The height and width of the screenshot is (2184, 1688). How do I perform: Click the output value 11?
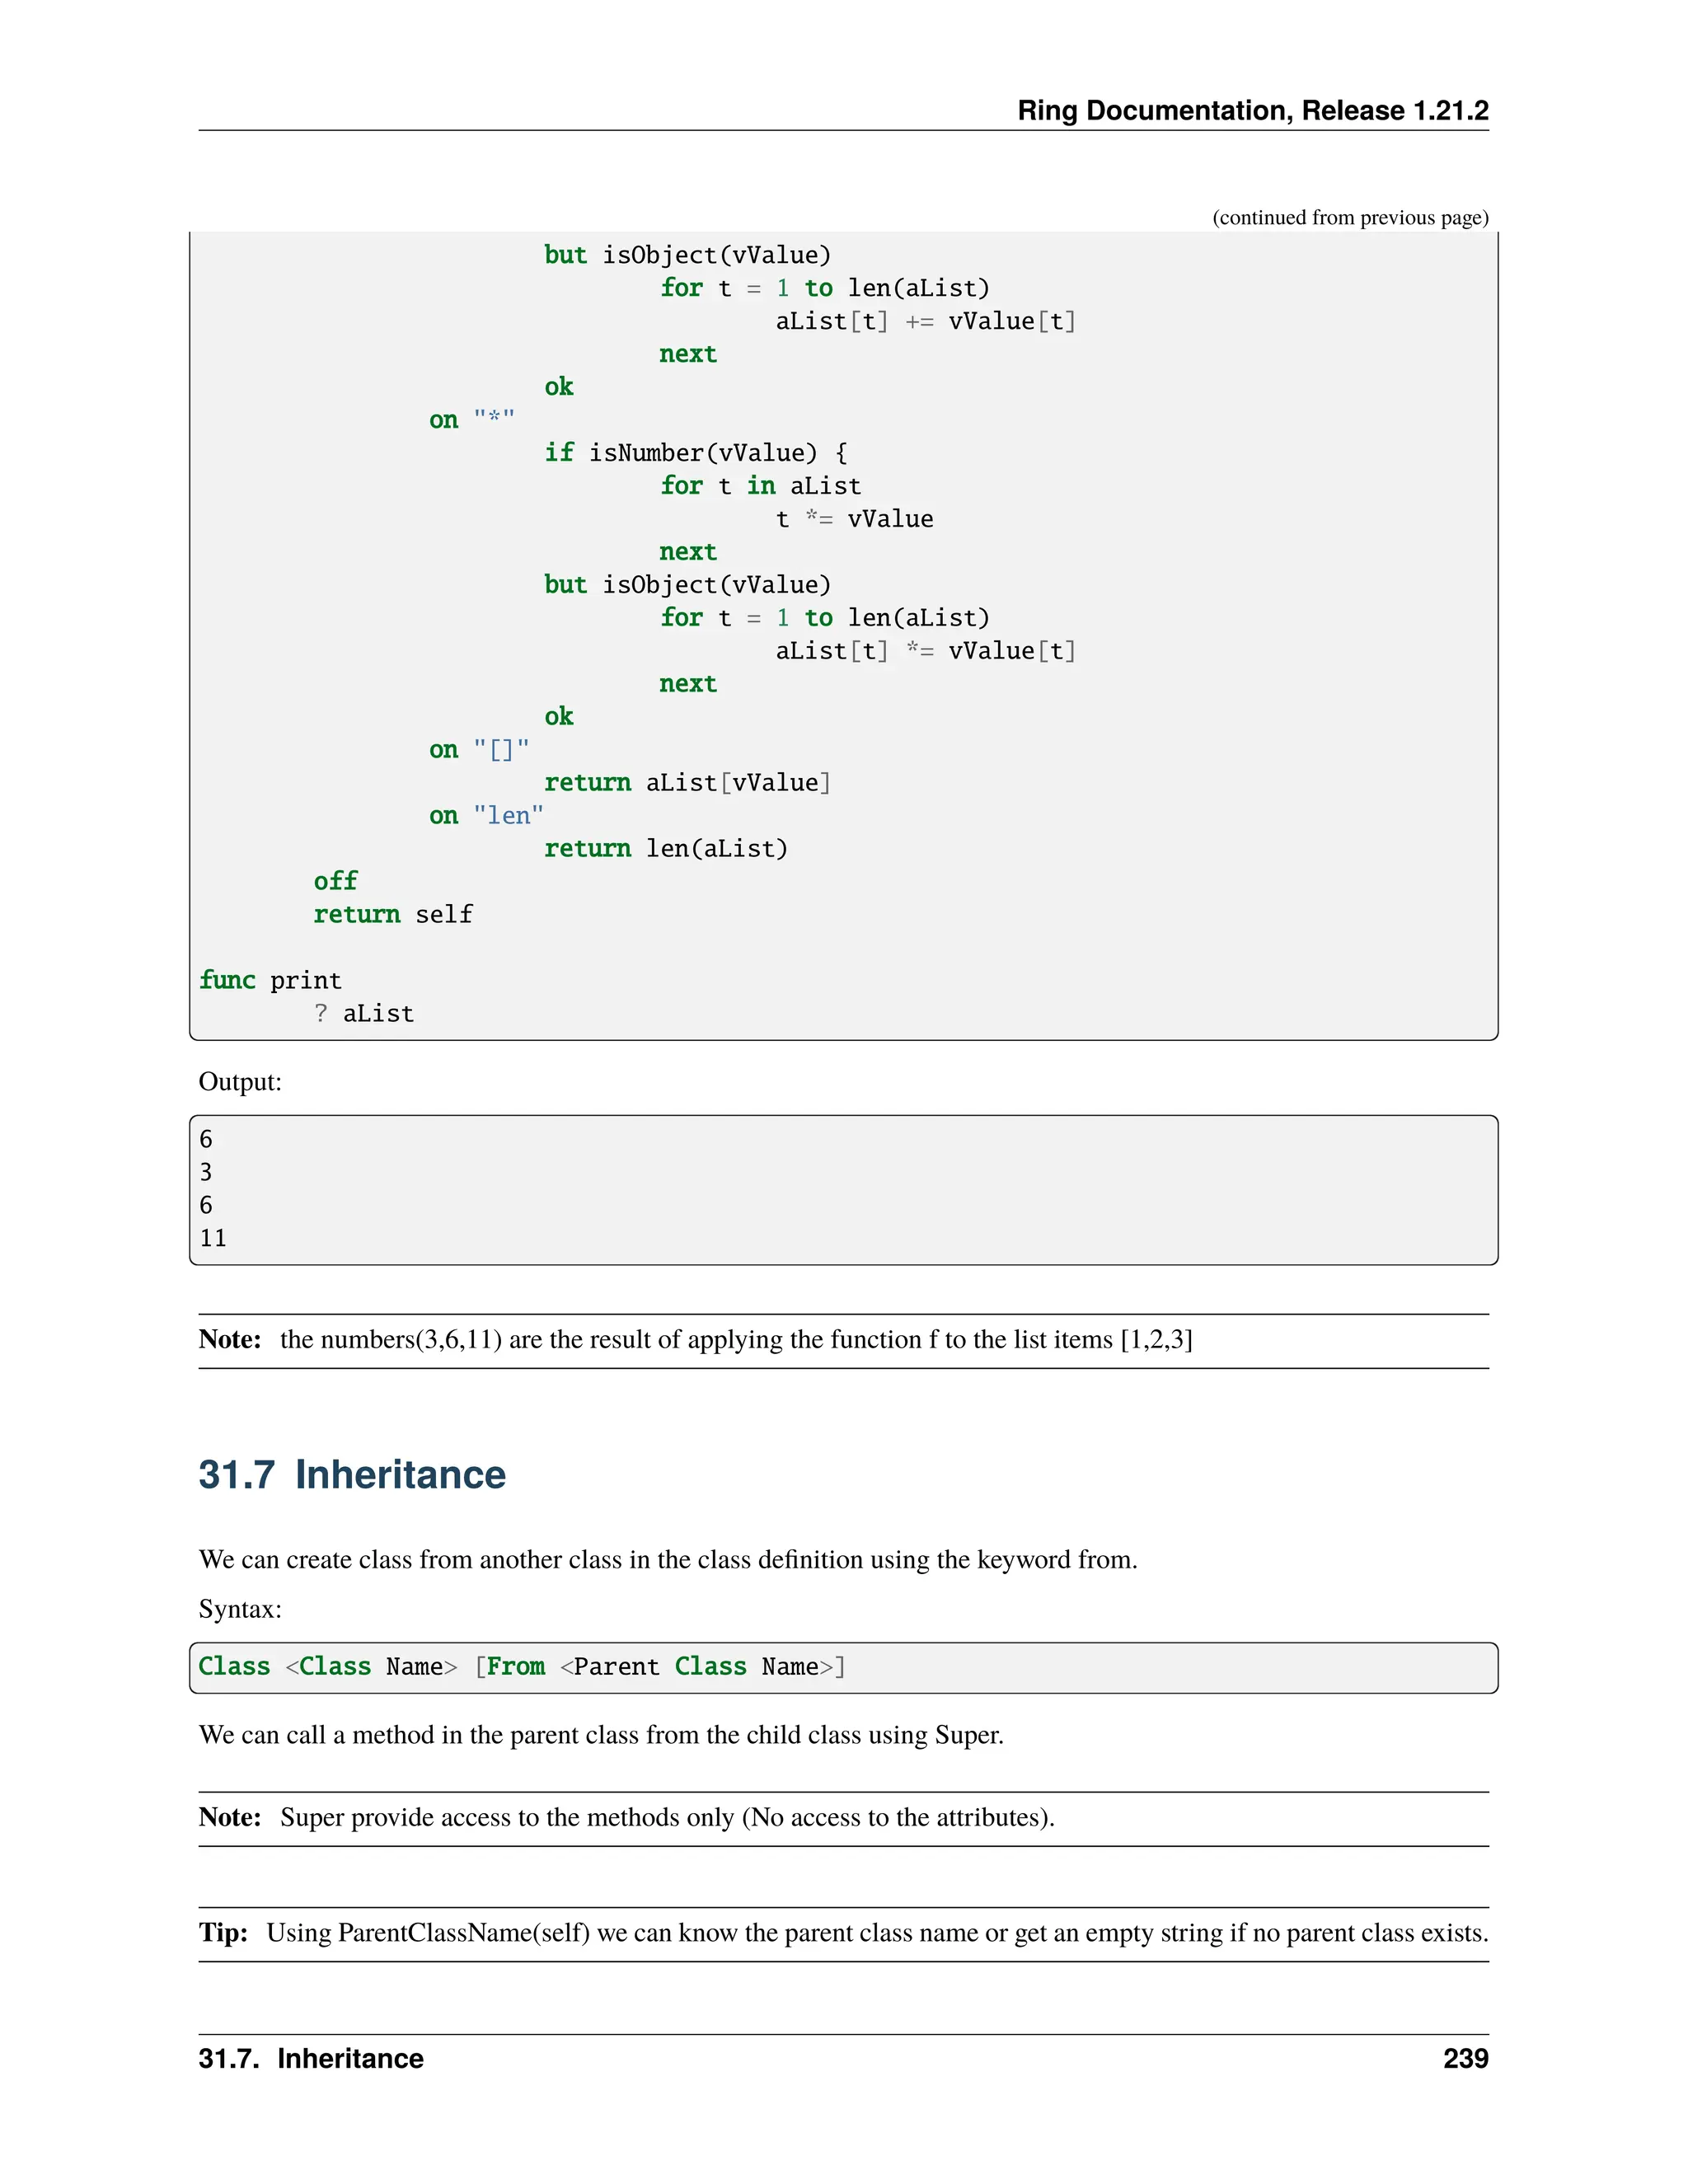(x=213, y=1238)
